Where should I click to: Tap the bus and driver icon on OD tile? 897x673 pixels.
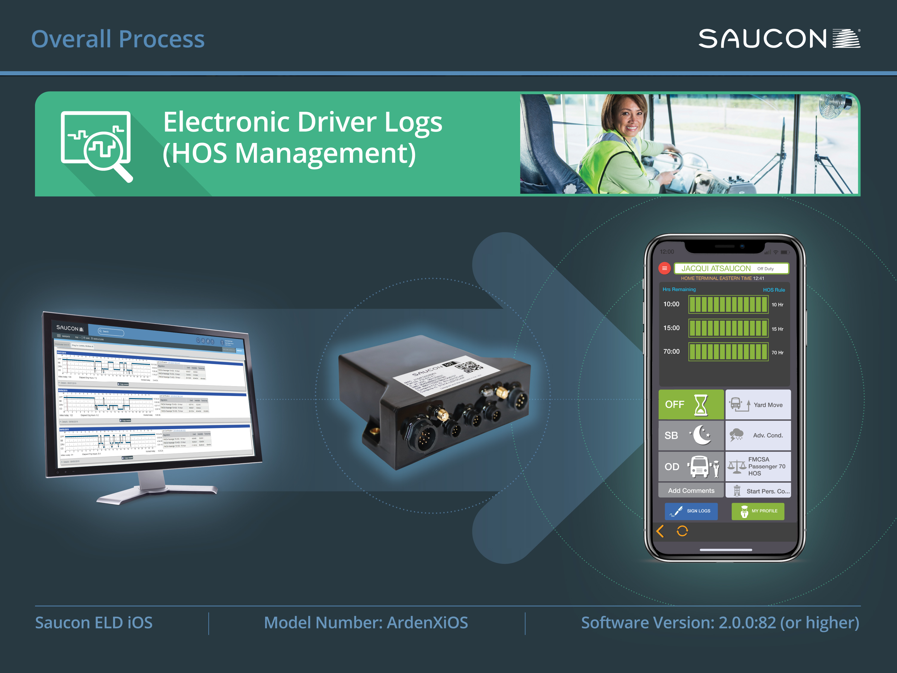(x=704, y=467)
